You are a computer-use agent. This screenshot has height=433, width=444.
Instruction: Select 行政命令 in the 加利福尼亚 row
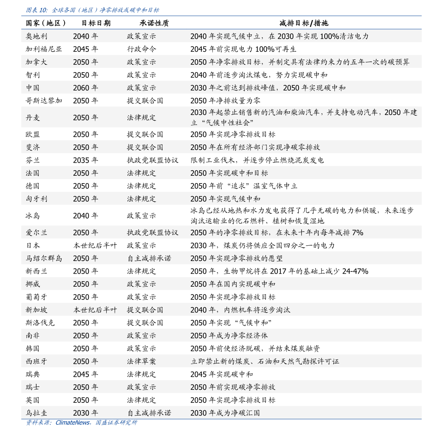point(142,49)
